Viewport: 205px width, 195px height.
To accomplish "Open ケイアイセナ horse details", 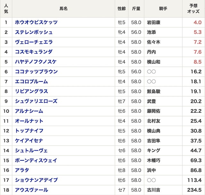I will point(29,141).
